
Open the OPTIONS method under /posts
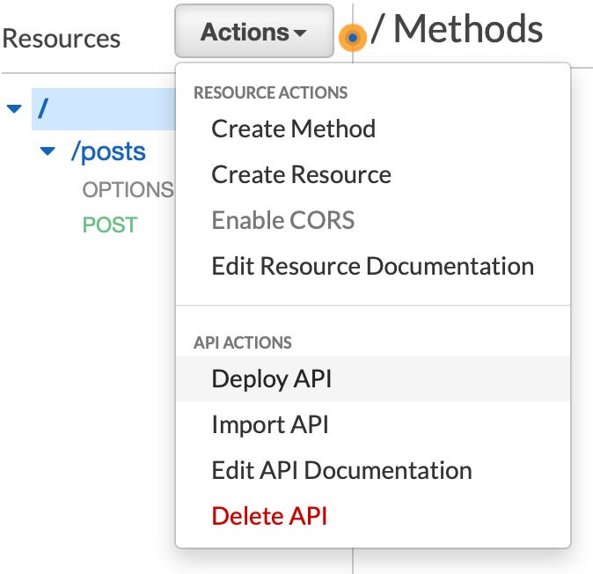[127, 190]
